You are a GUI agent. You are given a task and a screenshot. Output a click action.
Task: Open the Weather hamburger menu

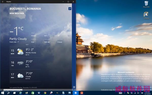3,2
